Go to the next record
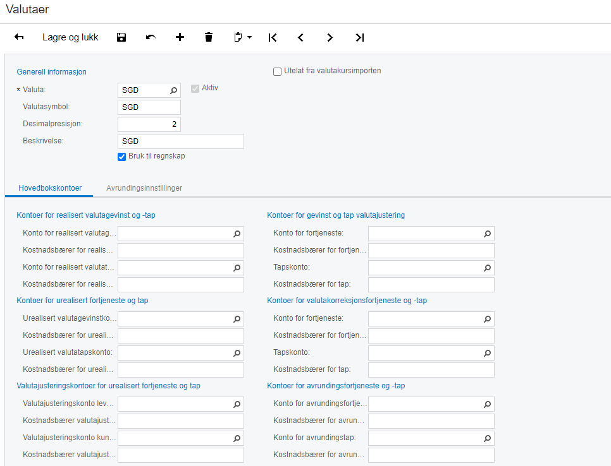 [x=330, y=38]
